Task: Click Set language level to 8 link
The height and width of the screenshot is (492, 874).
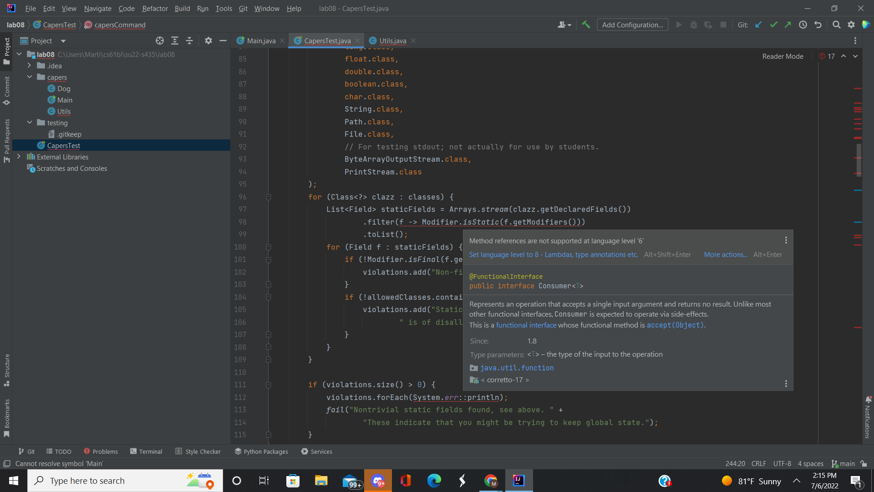Action: coord(553,255)
